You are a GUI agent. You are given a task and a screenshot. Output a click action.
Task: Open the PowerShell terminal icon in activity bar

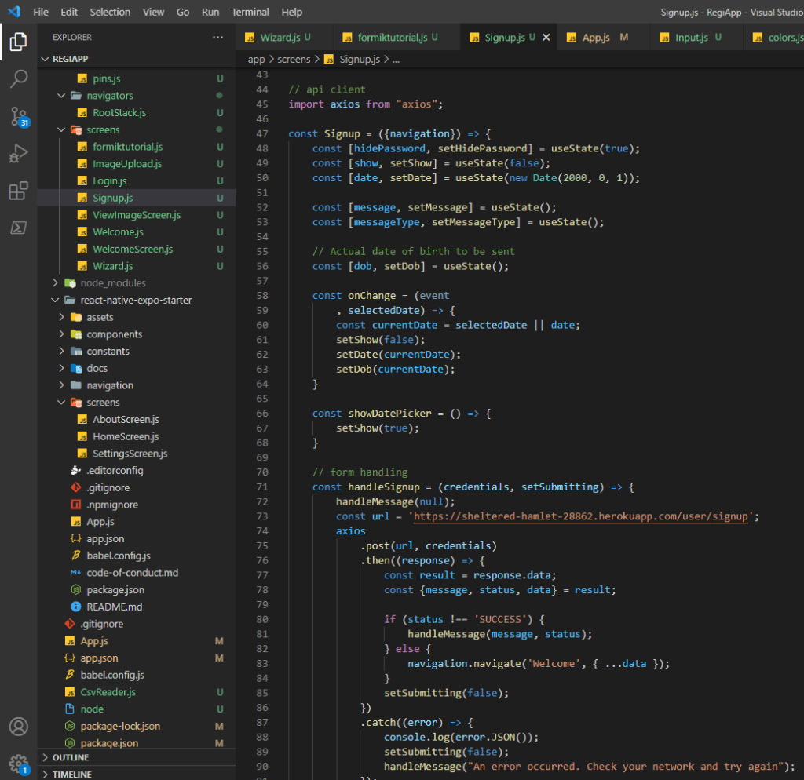click(18, 228)
